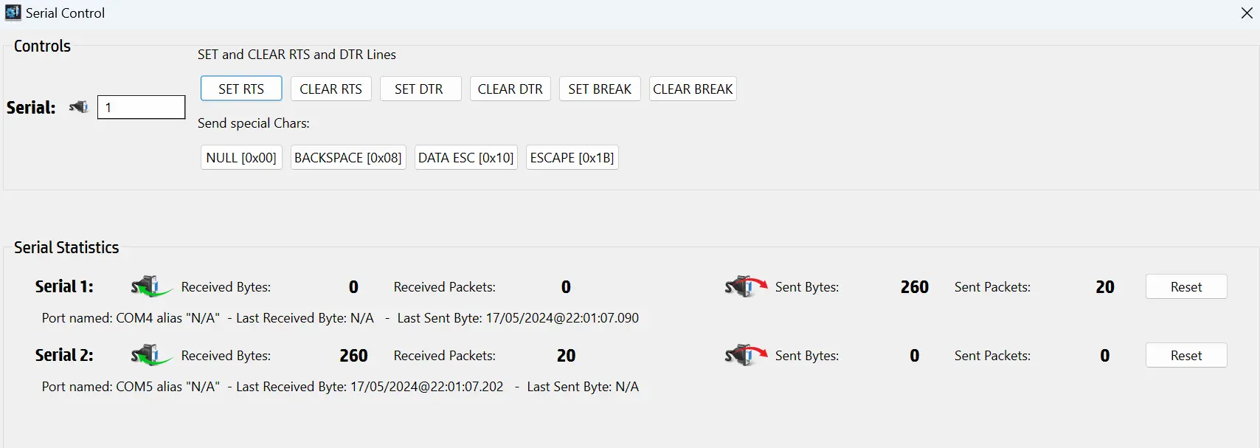Image resolution: width=1260 pixels, height=448 pixels.
Task: Click the Serial Control app icon in title bar
Action: (13, 13)
